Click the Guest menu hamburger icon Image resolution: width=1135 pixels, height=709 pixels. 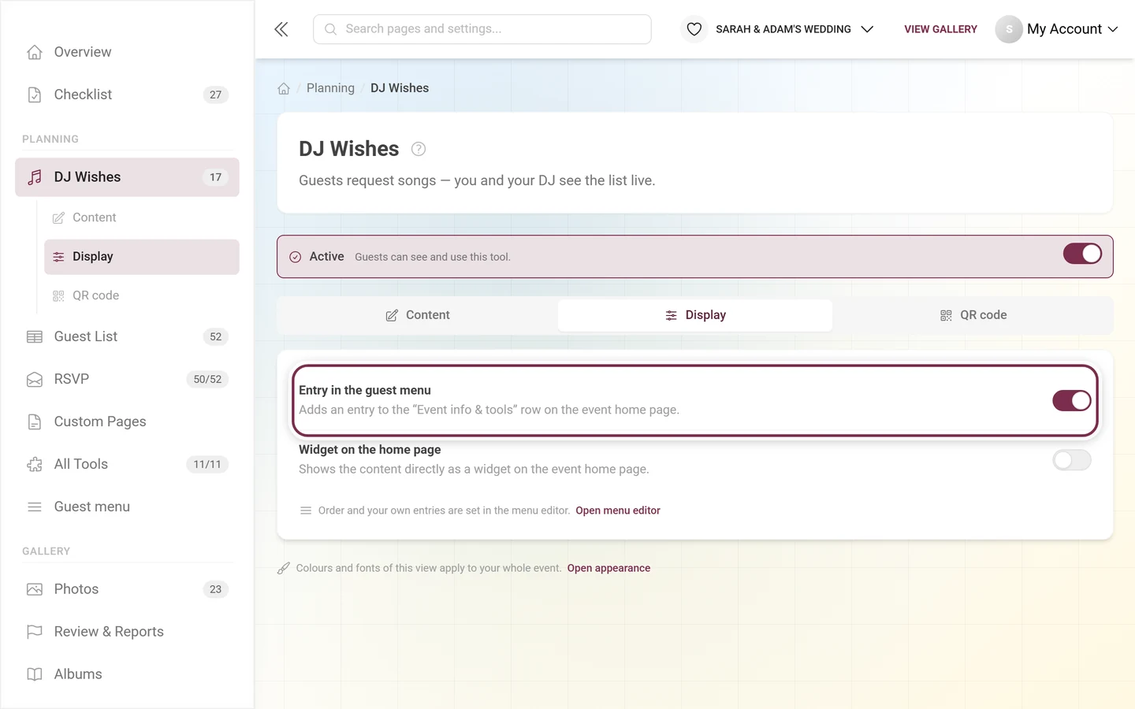pos(35,507)
